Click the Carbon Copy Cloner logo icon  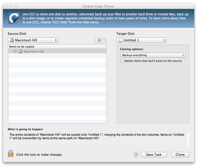point(14,18)
